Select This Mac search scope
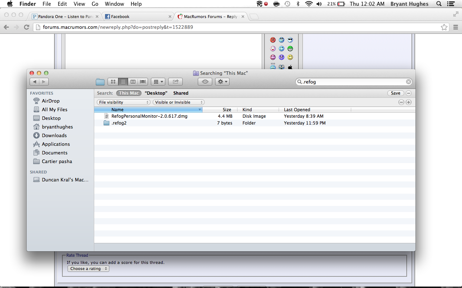This screenshot has width=462, height=288. 129,93
